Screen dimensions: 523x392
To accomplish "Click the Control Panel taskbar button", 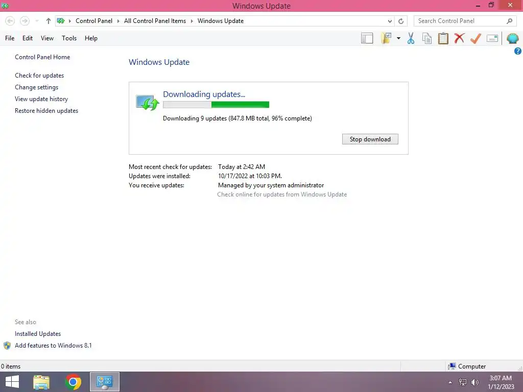I will [105, 382].
